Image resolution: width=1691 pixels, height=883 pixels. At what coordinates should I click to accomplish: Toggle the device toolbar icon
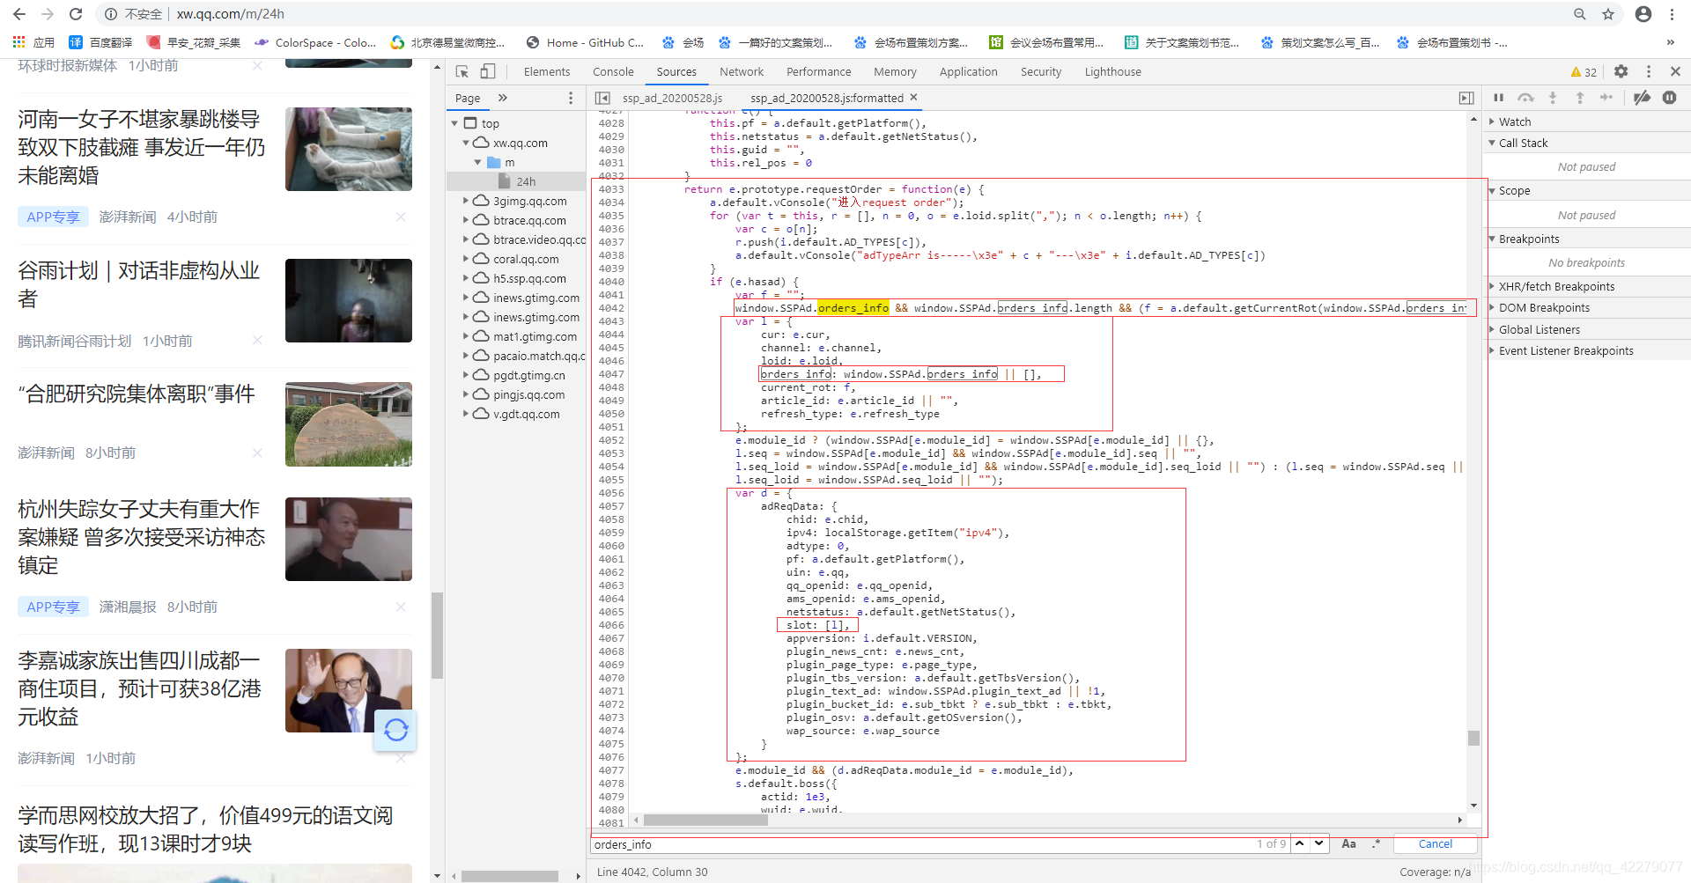pos(487,71)
